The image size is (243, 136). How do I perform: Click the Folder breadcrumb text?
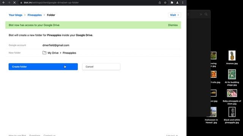pos(51,15)
